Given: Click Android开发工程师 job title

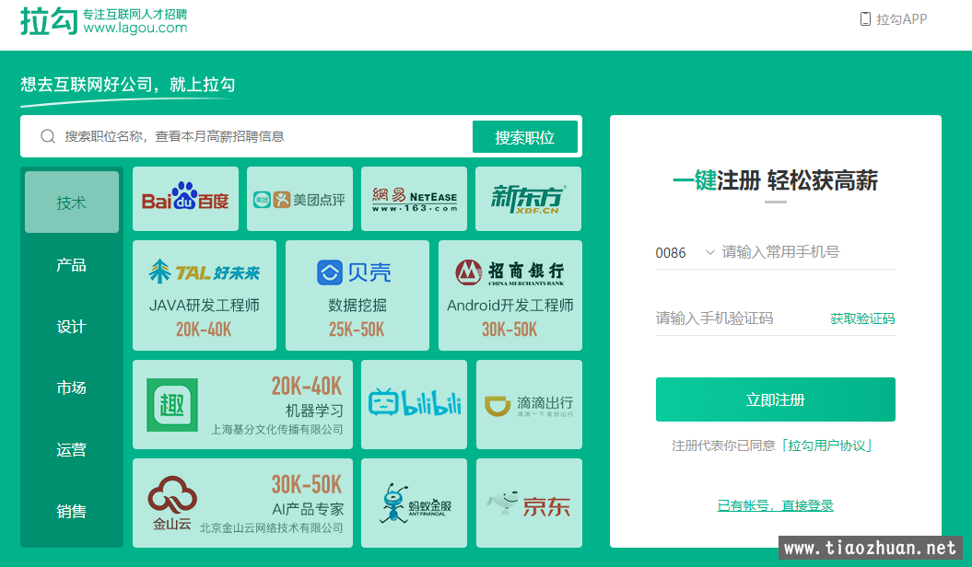Looking at the screenshot, I should 510,306.
